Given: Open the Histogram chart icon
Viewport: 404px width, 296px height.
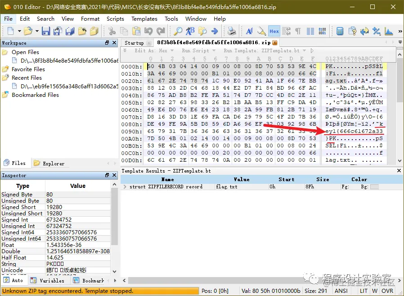Looking at the screenshot, I should point(389,31).
